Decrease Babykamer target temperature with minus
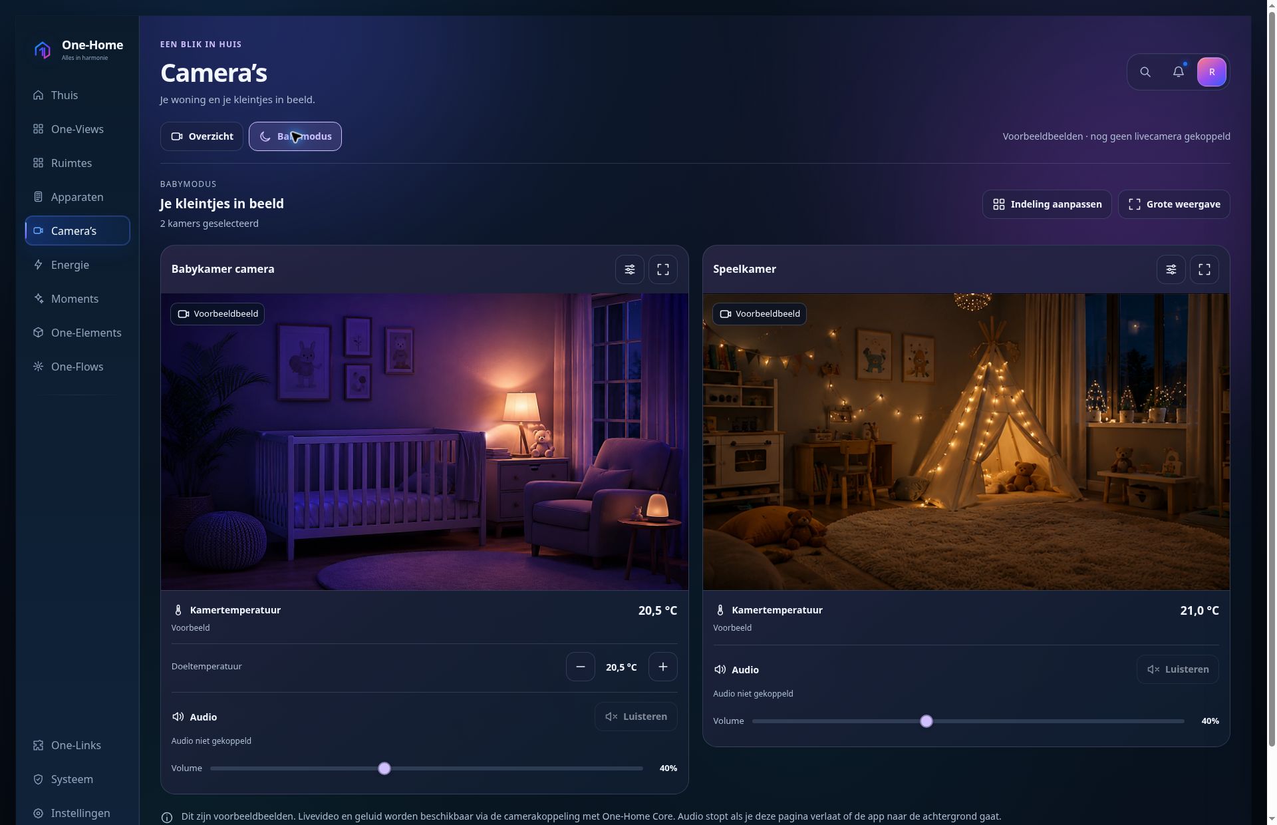The width and height of the screenshot is (1277, 825). [581, 667]
